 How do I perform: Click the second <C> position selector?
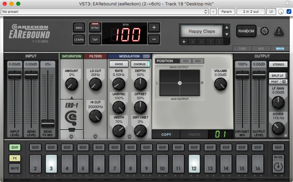pos(198,61)
